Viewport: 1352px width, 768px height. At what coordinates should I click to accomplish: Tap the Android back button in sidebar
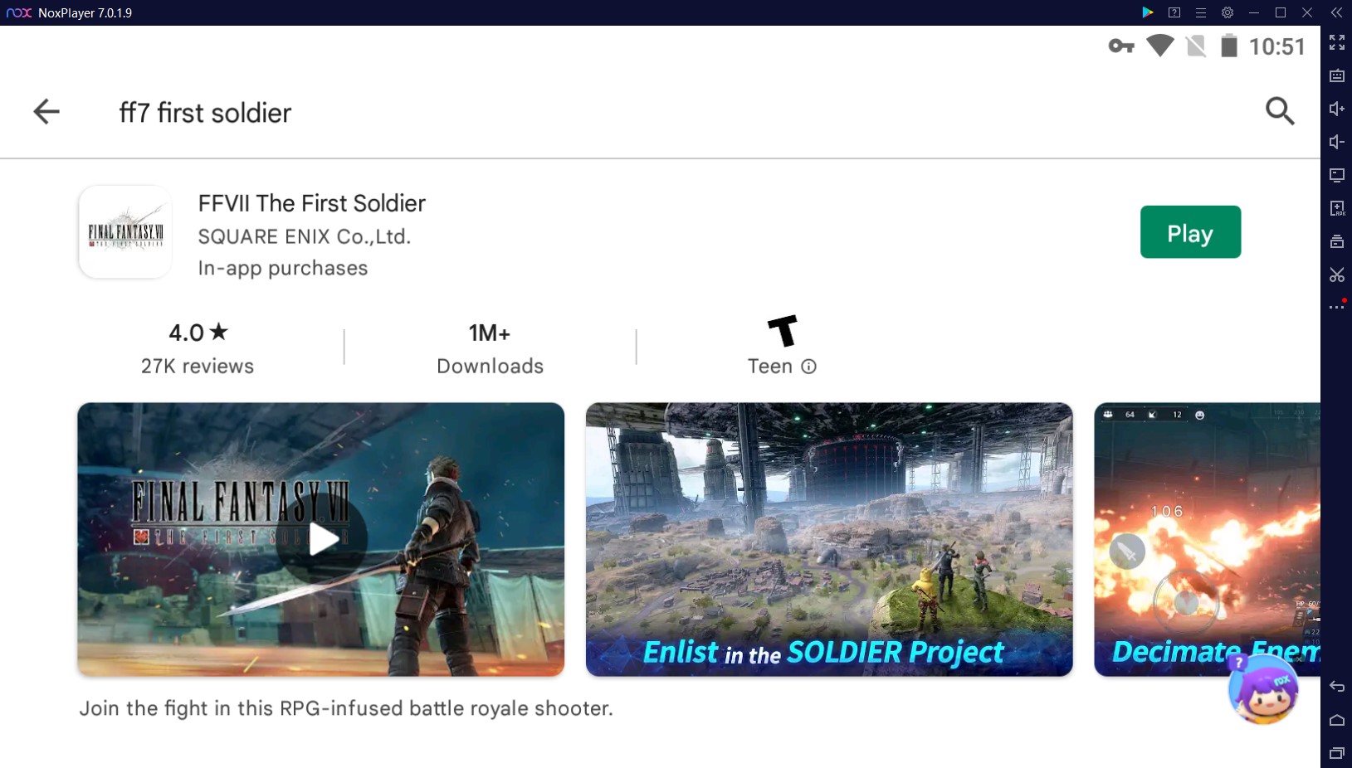click(x=1336, y=687)
